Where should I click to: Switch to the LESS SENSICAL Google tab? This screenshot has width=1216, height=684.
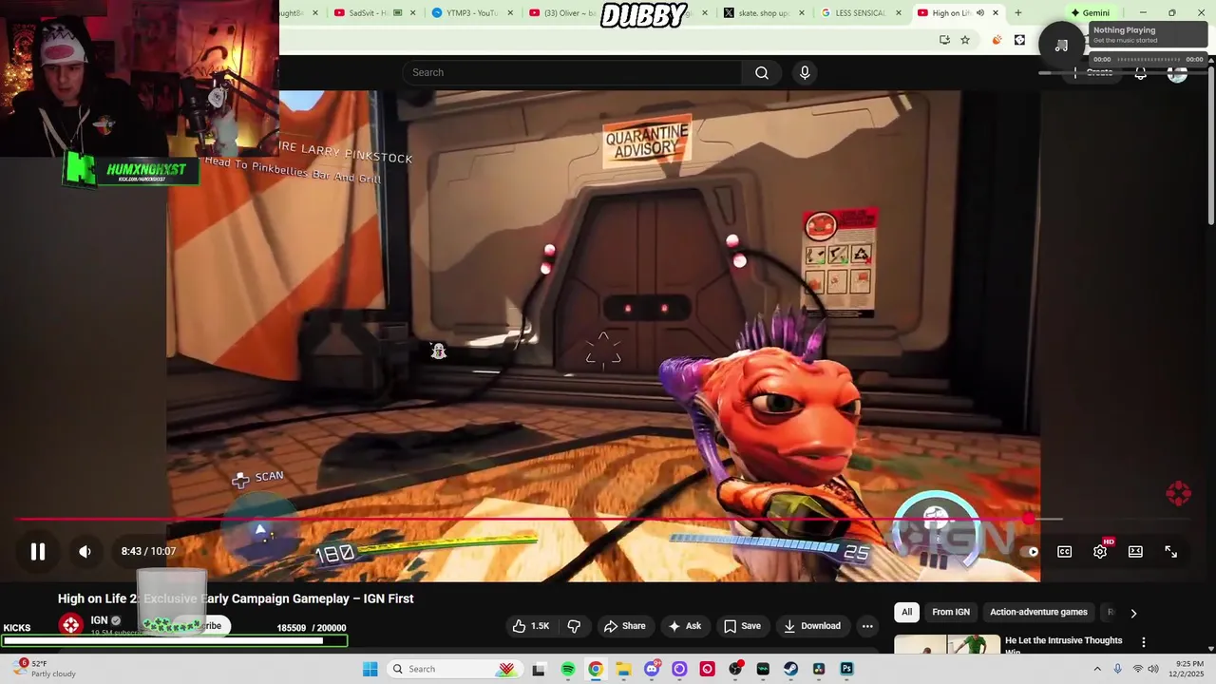point(861,13)
